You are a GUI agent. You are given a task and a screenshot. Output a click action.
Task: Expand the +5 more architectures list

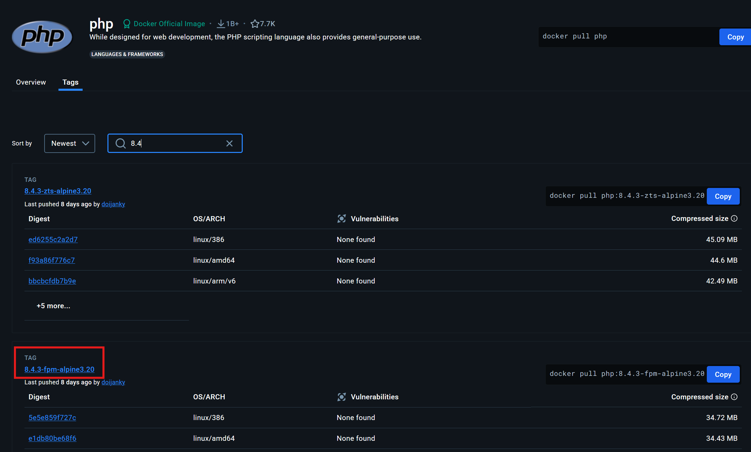(53, 306)
